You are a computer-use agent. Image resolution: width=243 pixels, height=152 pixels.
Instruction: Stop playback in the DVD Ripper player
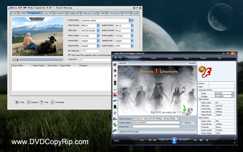(181, 140)
